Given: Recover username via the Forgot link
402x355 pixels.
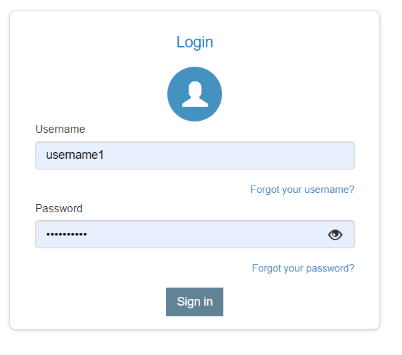Looking at the screenshot, I should tap(302, 190).
